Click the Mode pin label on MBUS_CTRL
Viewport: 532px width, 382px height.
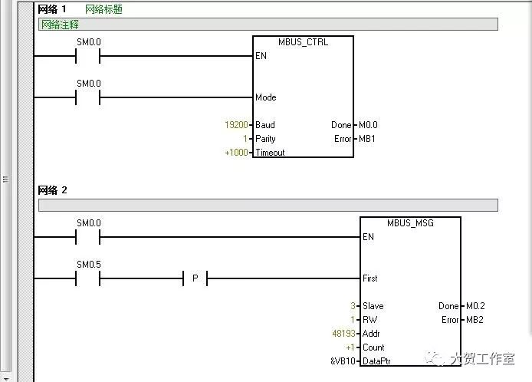click(x=266, y=97)
